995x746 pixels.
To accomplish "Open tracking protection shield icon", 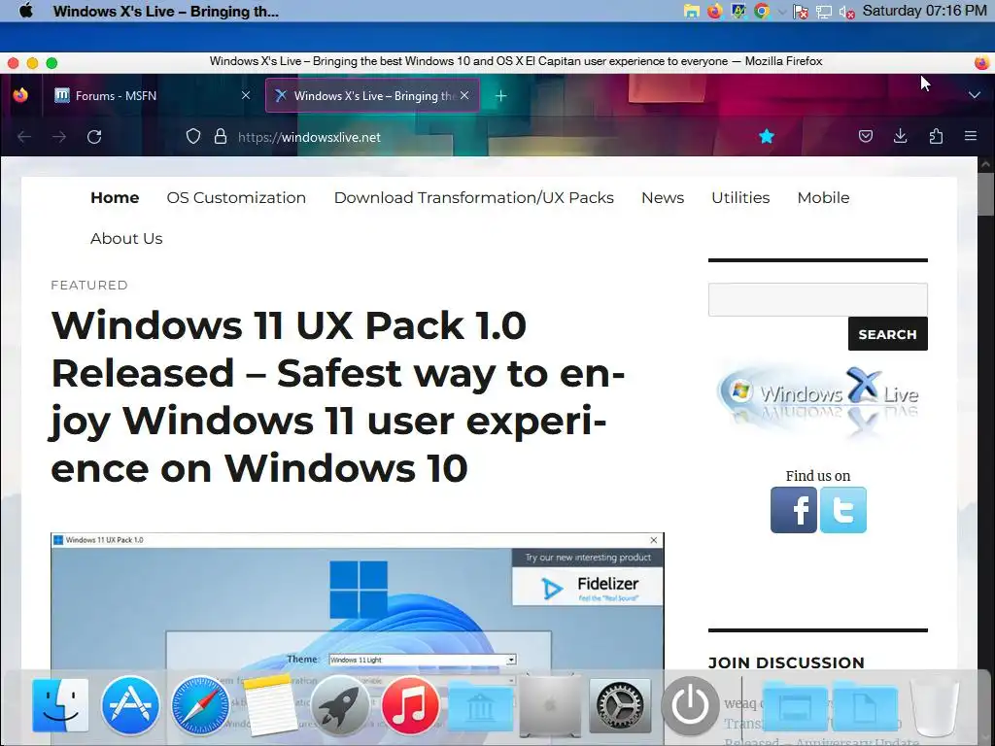I will tap(193, 136).
